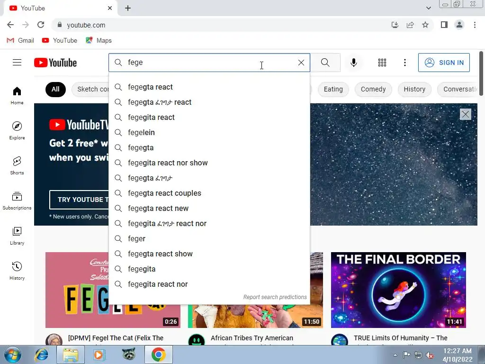Choose suggestion 'fegegita react nor'
The width and height of the screenshot is (485, 364).
tap(209, 284)
